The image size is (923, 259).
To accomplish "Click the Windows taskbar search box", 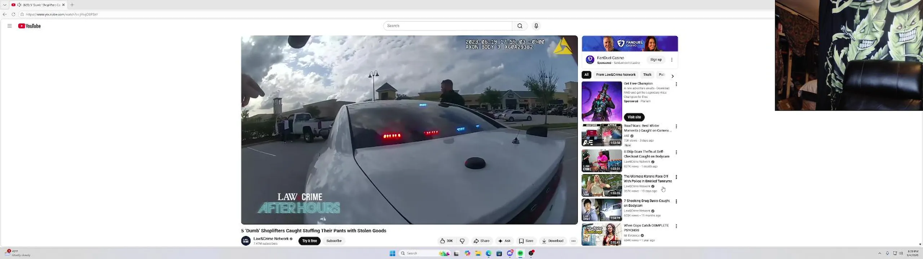I will pos(424,254).
